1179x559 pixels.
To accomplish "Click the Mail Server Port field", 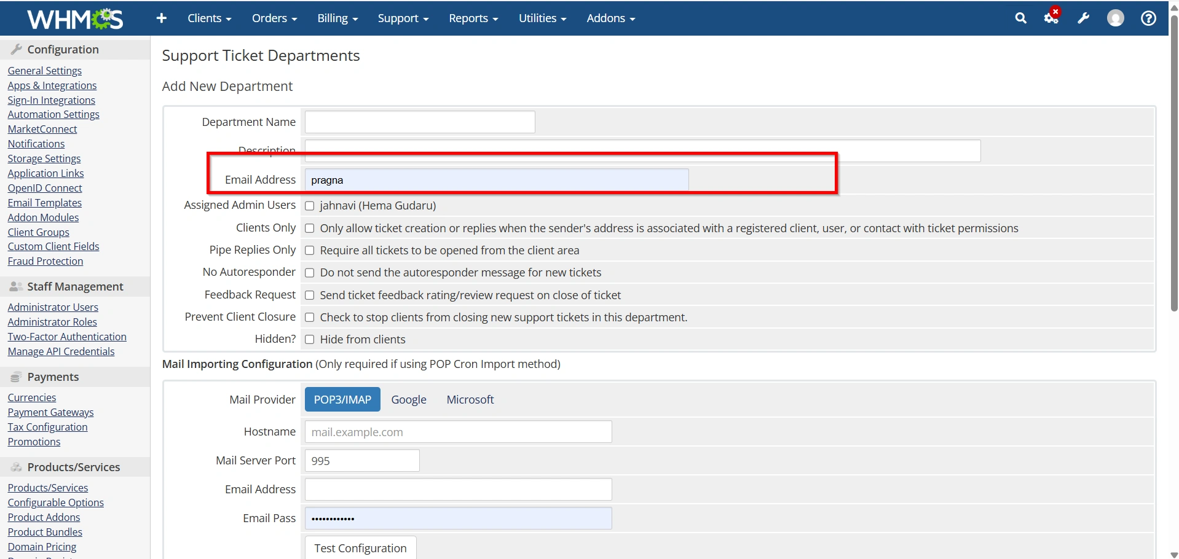I will coord(362,461).
